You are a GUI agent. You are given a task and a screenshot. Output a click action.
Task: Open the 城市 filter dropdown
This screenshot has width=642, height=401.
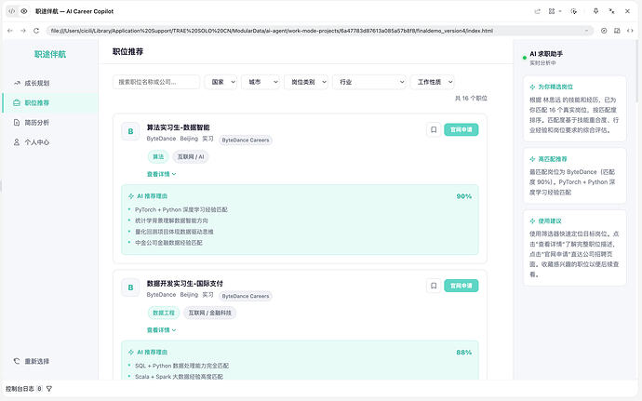point(261,82)
